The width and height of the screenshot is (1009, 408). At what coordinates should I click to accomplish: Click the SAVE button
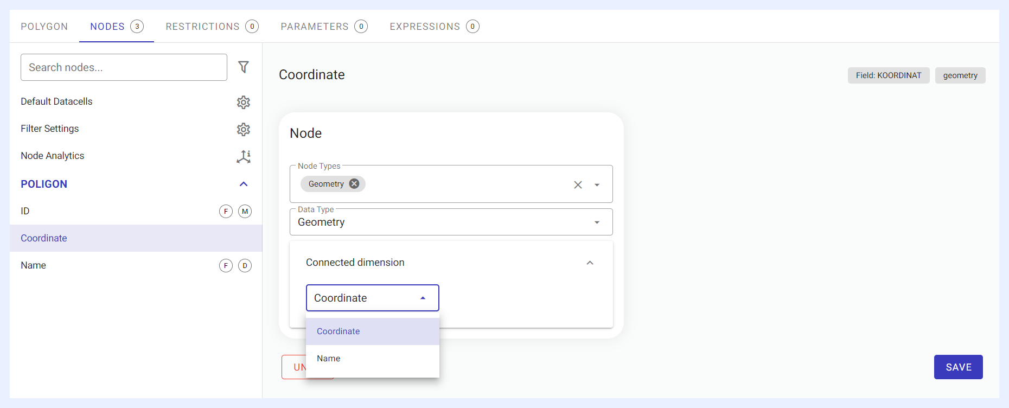point(959,367)
